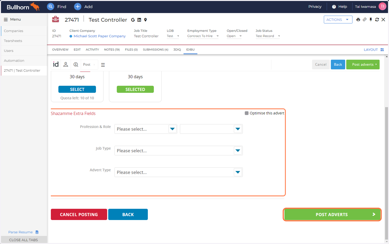Open Users in sidebar
This screenshot has width=389, height=244.
(x=24, y=51)
